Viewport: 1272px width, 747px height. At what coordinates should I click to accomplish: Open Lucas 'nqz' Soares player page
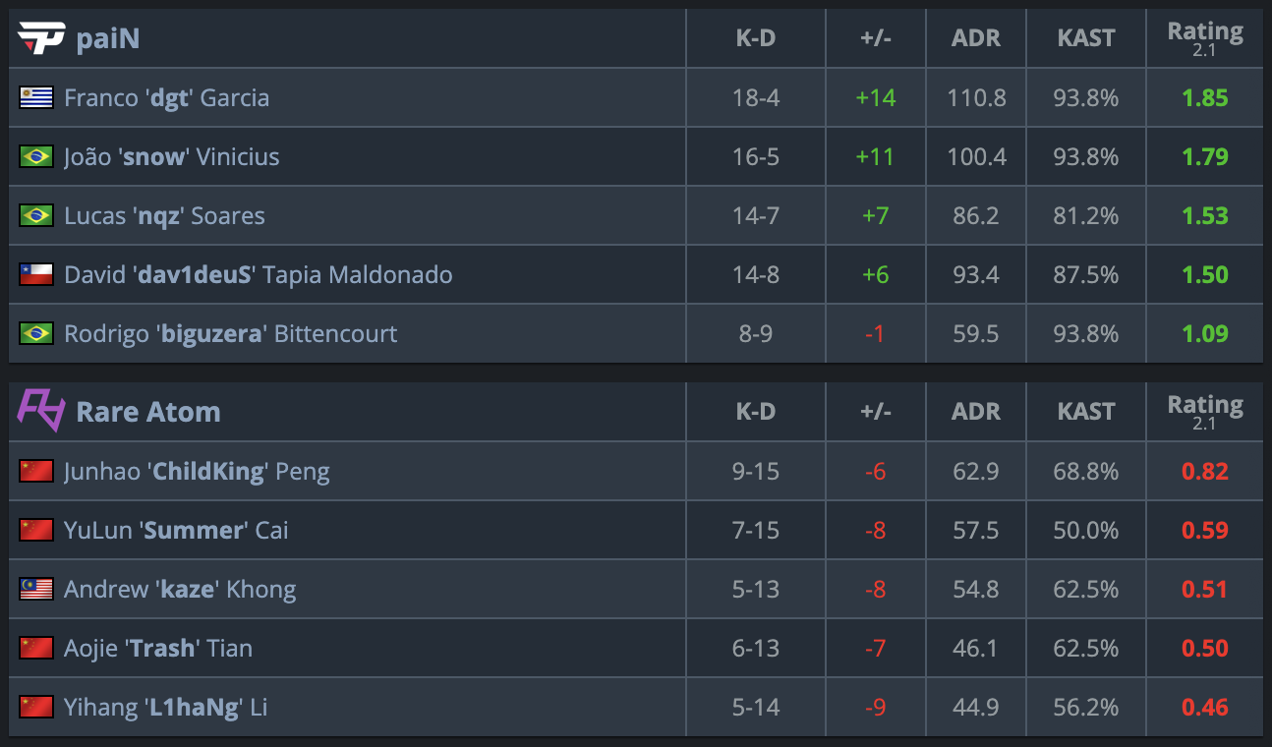[x=164, y=215]
